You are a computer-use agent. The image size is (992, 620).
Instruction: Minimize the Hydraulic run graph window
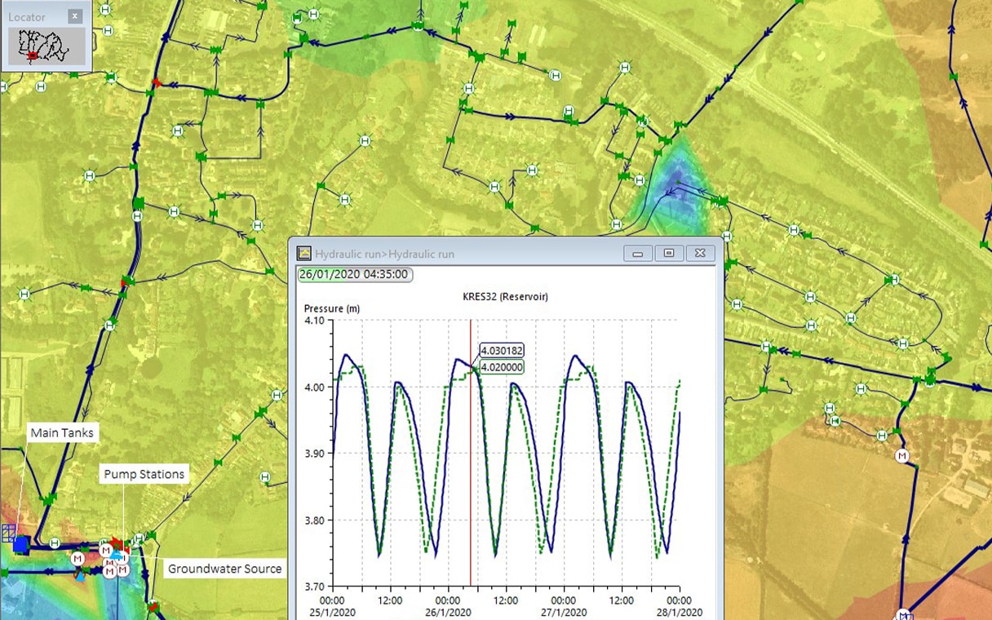[x=638, y=254]
